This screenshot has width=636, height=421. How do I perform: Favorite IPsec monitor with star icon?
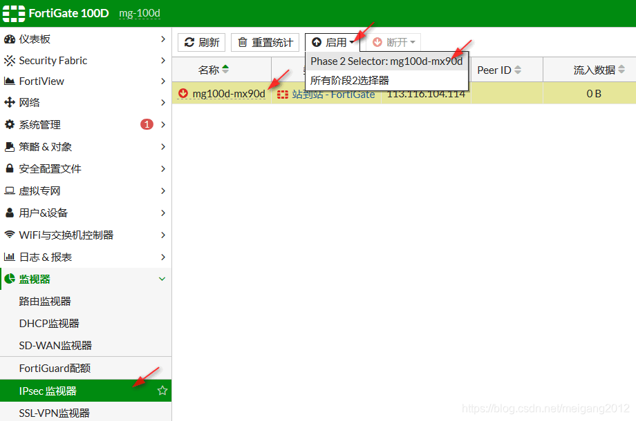[162, 391]
